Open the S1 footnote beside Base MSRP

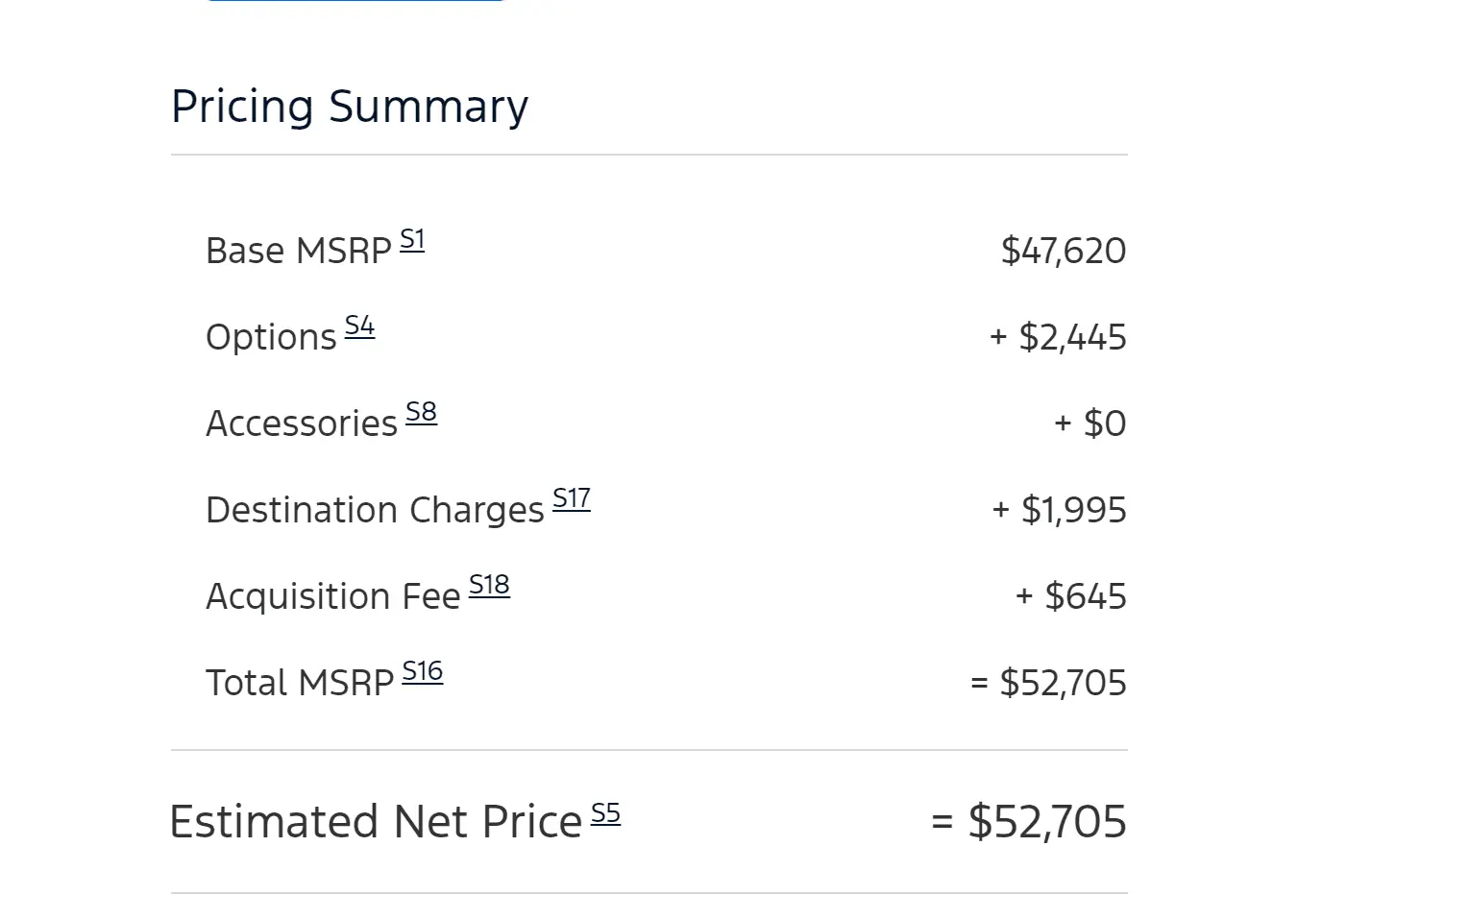click(412, 239)
